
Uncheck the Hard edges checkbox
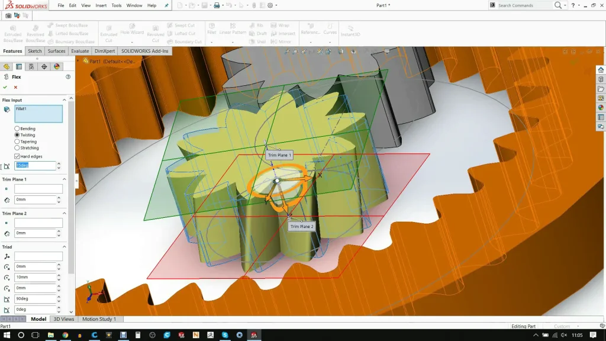pyautogui.click(x=17, y=156)
